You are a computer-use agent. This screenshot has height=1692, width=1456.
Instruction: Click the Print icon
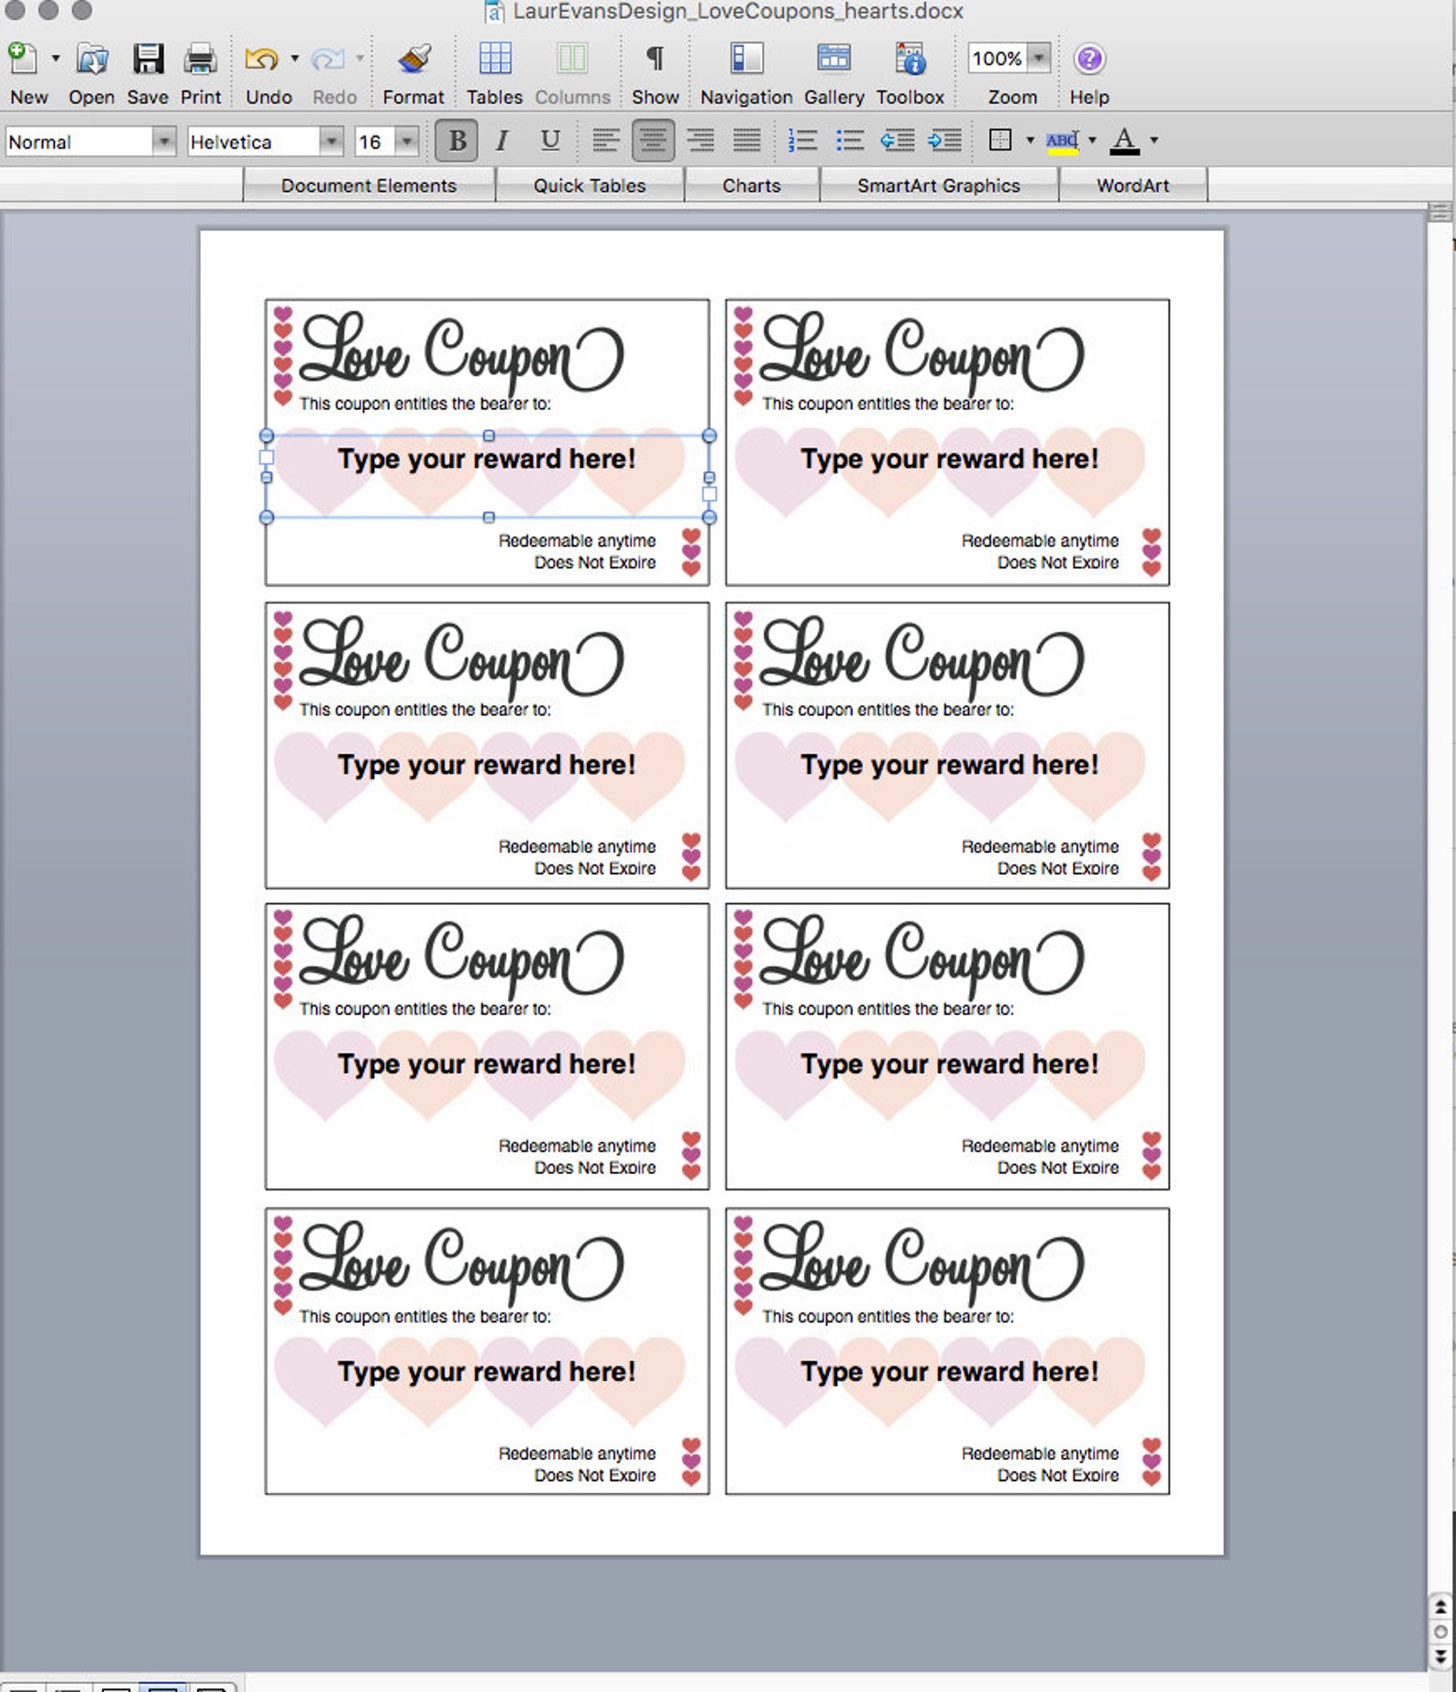[x=200, y=59]
